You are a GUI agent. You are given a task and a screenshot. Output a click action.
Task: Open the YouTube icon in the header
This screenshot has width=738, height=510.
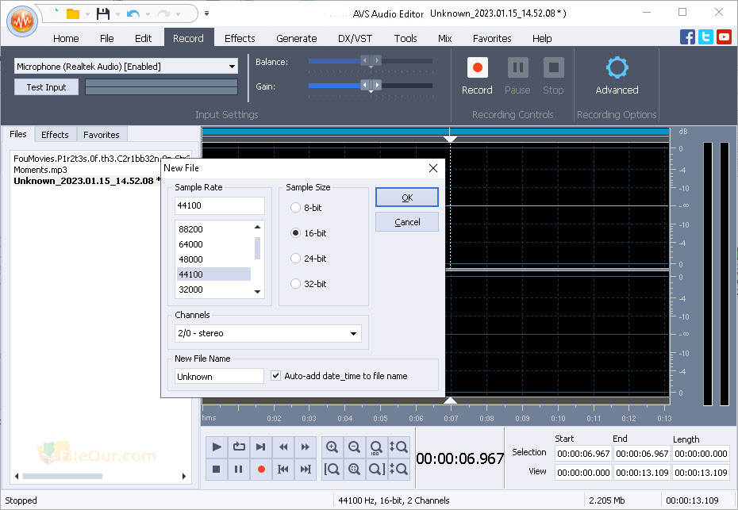pos(724,36)
